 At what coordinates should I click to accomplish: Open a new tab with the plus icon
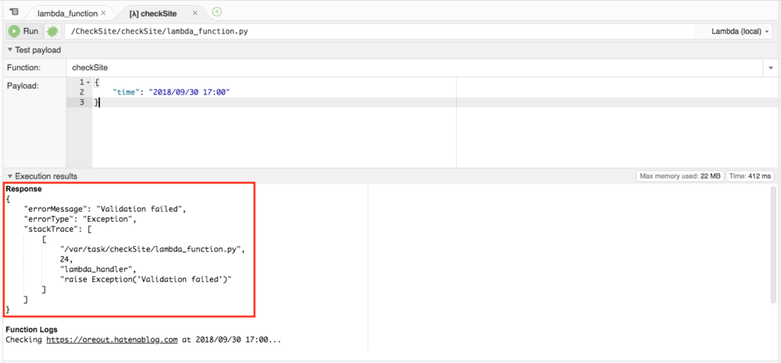tap(217, 11)
